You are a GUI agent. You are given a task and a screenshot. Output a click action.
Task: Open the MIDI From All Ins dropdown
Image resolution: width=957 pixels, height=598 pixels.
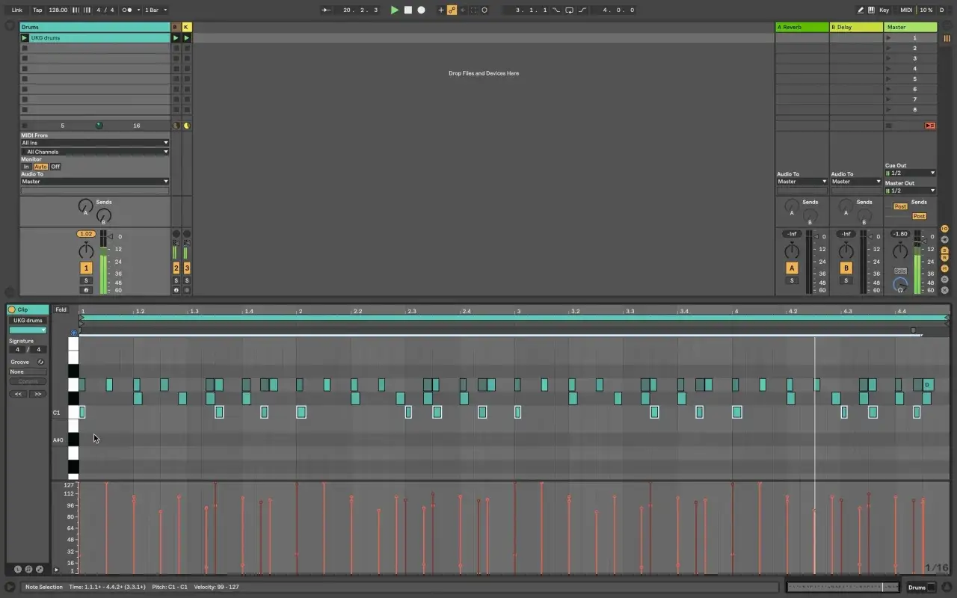[95, 143]
